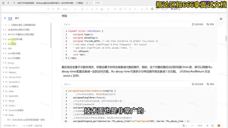Select outline item 1 in the sidebar
Image resolution: width=228 pixels, height=128 pixels.
[x=20, y=25]
